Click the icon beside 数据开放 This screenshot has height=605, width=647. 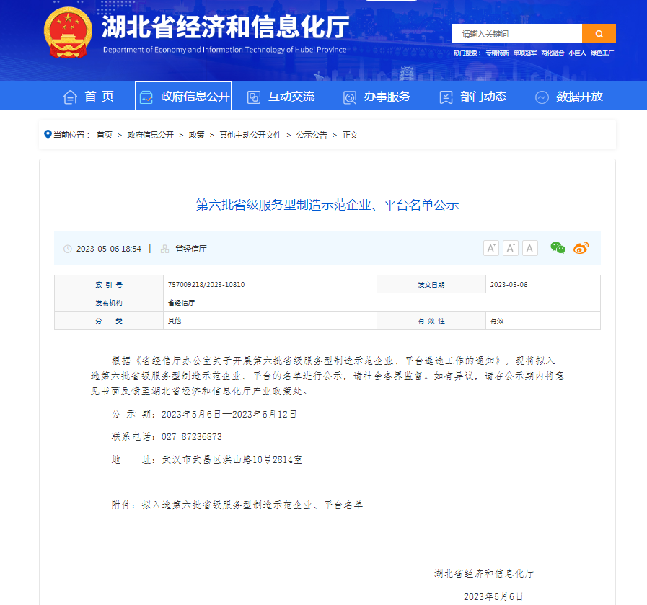tap(542, 97)
